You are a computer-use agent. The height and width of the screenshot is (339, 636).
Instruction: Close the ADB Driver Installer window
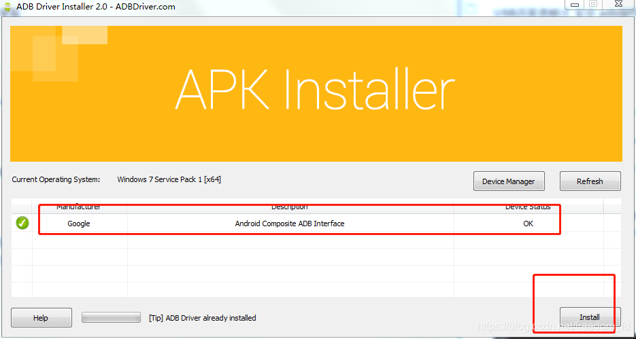(618, 4)
